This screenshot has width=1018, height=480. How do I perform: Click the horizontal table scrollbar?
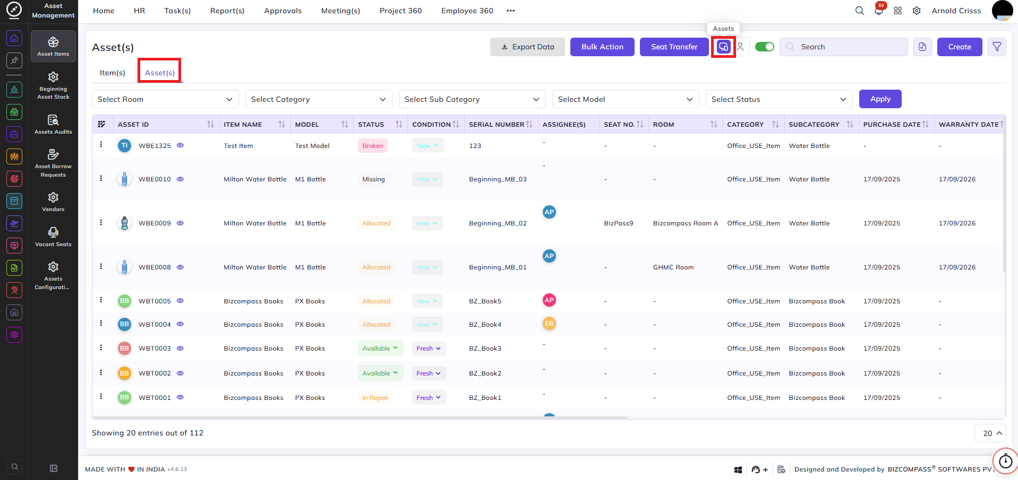point(360,417)
